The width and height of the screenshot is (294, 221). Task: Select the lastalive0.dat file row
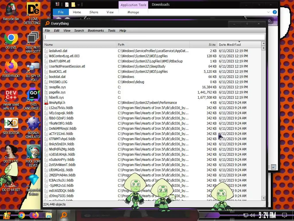(152, 51)
